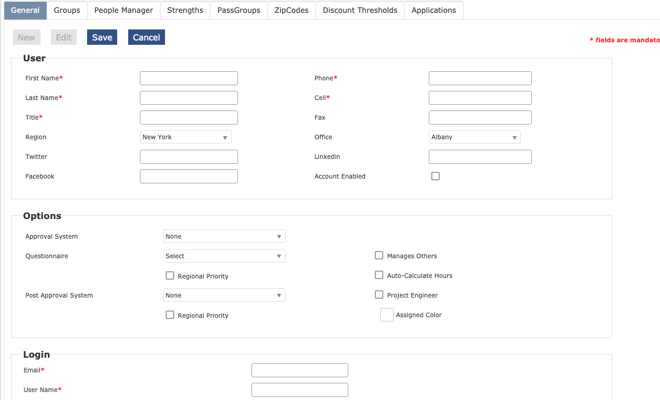
Task: Go to the Discount Thresholds tab
Action: click(x=360, y=10)
